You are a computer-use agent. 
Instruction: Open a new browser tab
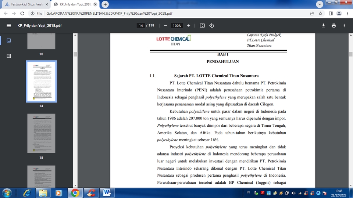pyautogui.click(x=105, y=4)
